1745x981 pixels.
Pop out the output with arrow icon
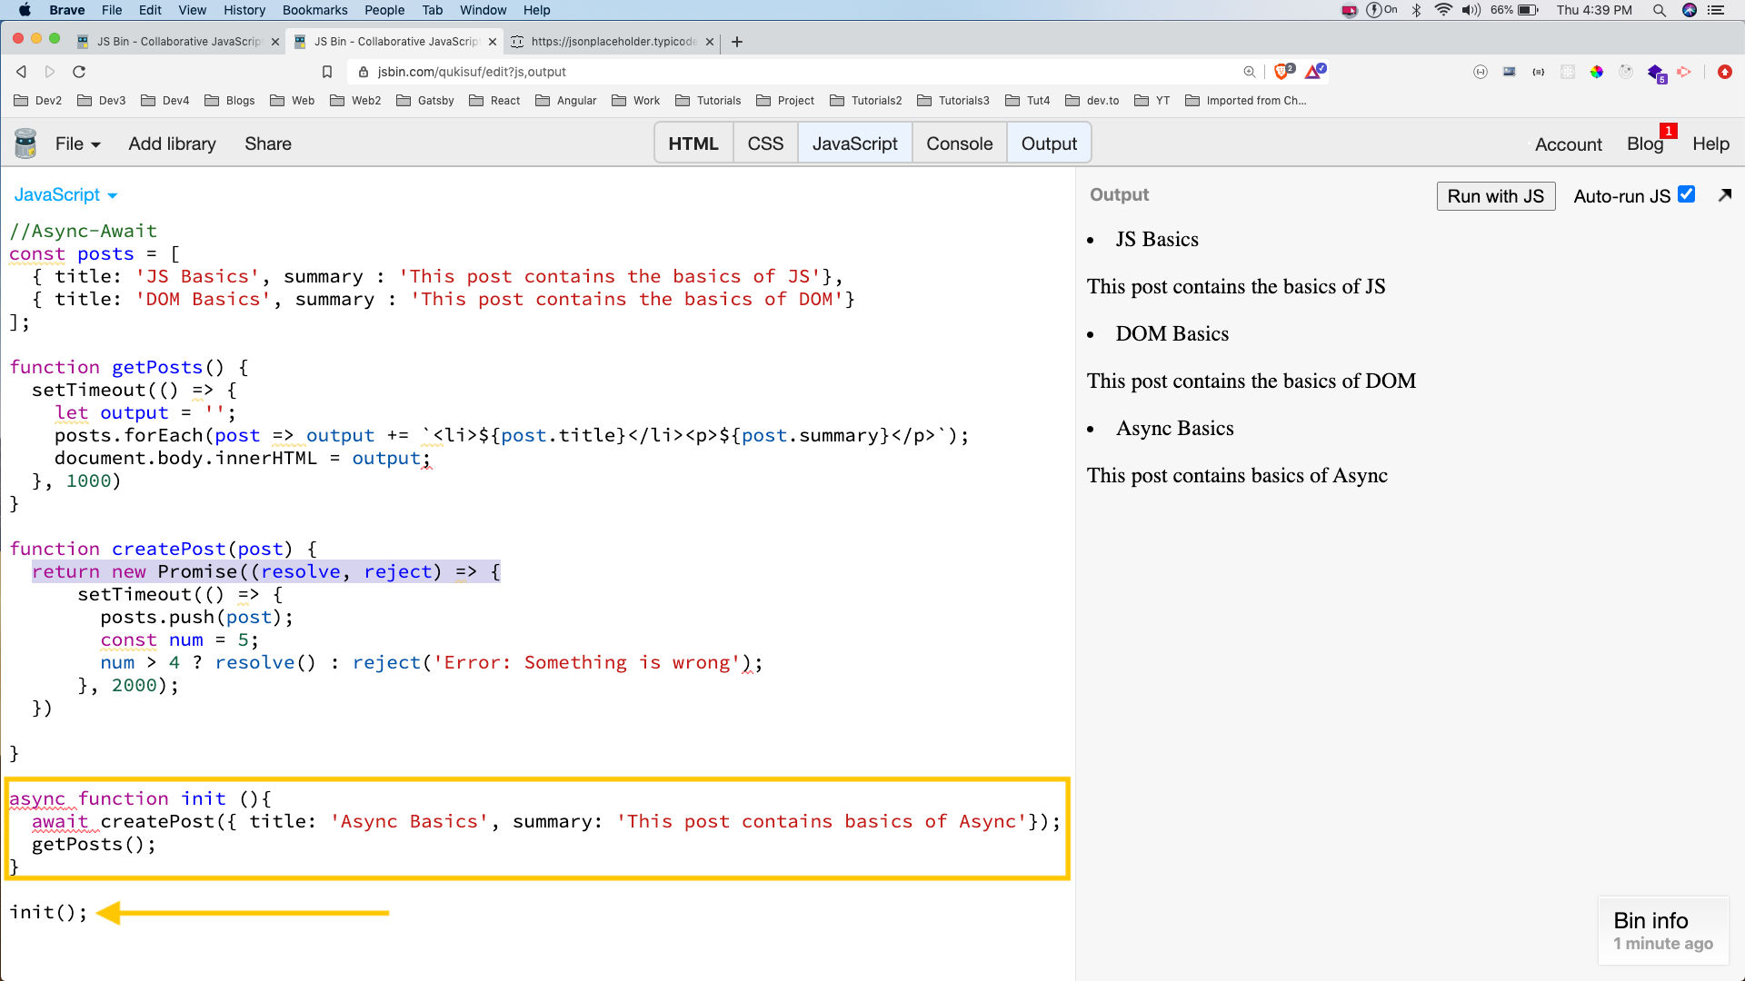click(1724, 195)
